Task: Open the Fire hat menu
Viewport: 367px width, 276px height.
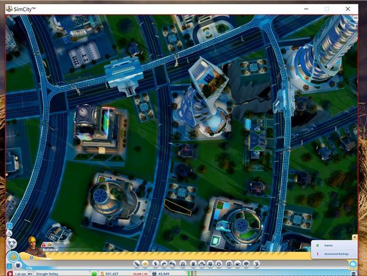Action: (x=202, y=264)
